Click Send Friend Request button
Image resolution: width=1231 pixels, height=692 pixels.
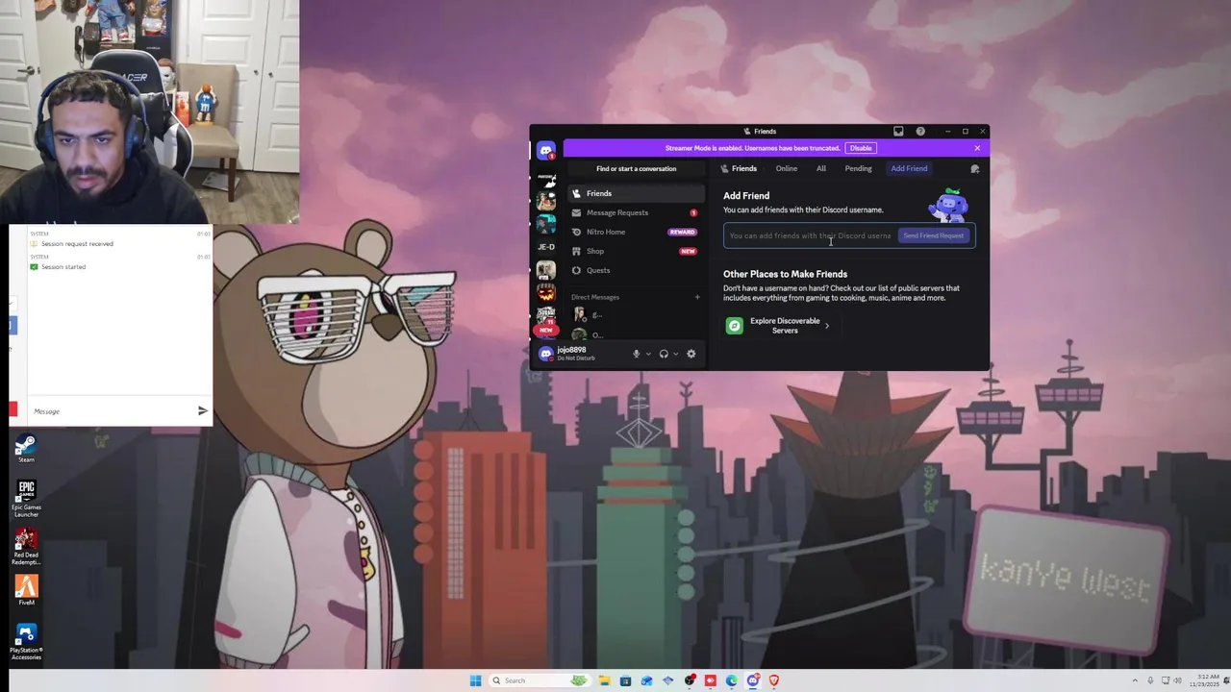point(933,235)
